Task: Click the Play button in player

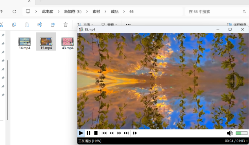Action: tap(81, 133)
